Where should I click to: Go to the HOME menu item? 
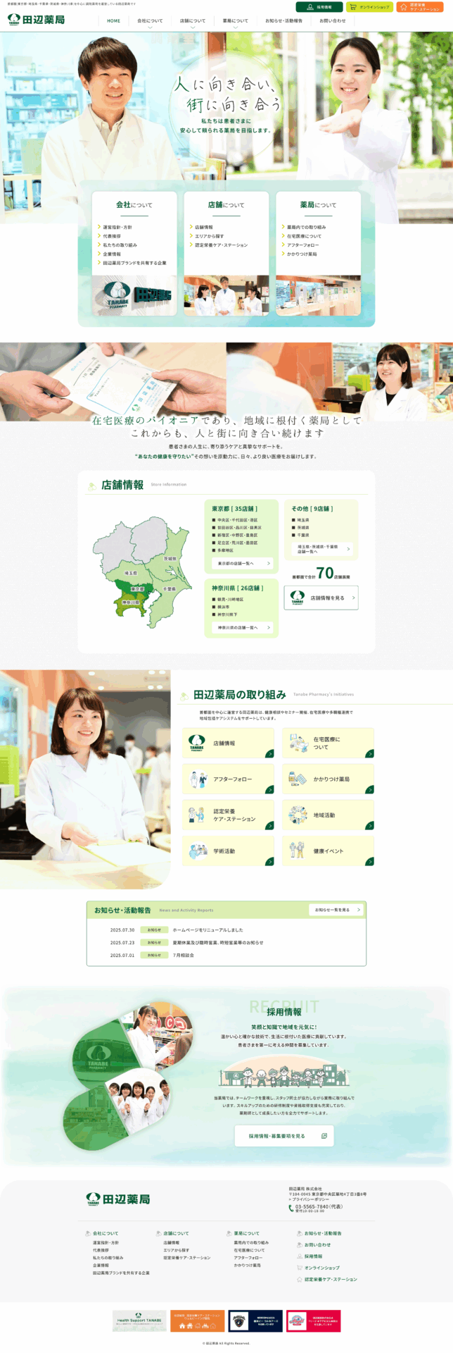(x=113, y=21)
